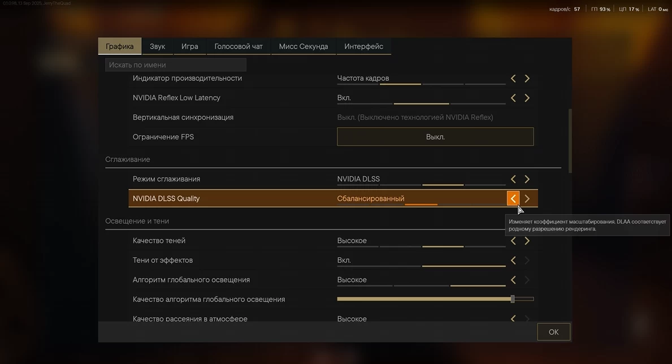Click left arrow for Индикатор производительности
Image resolution: width=672 pixels, height=364 pixels.
pos(513,79)
